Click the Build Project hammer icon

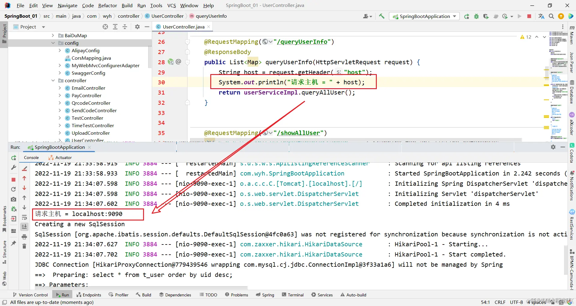point(382,16)
